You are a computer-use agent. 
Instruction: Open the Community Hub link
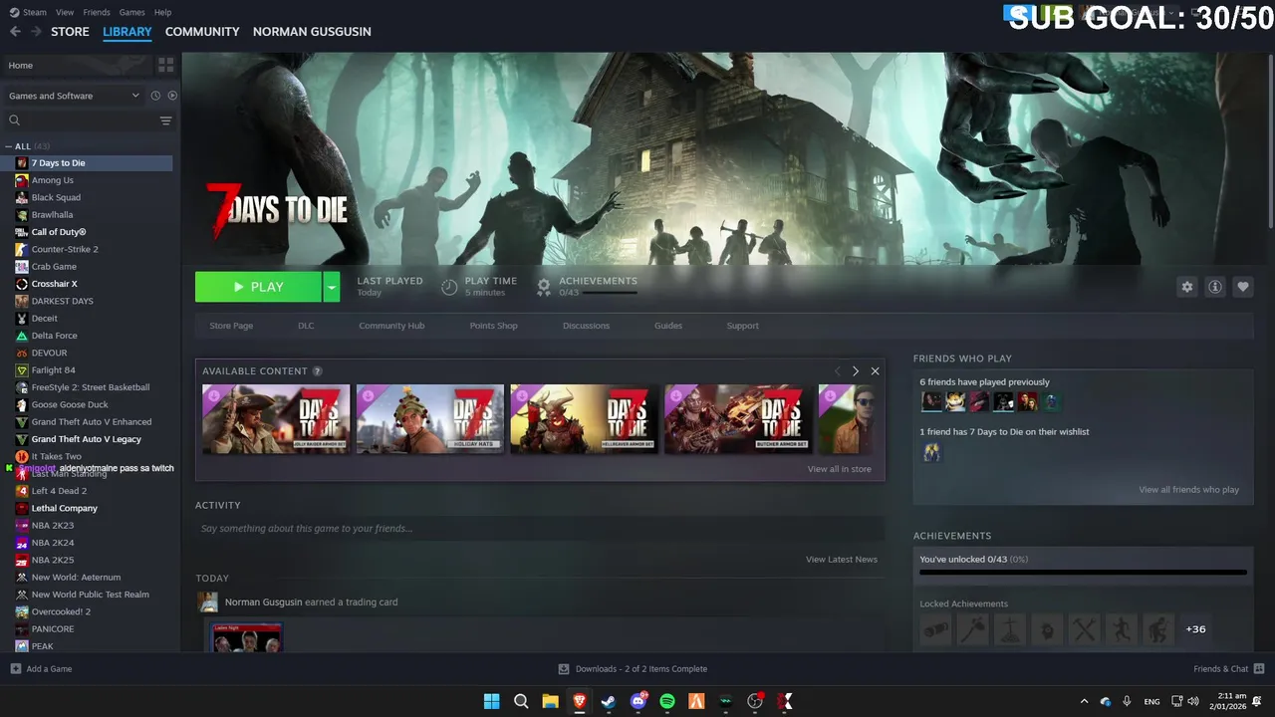click(x=391, y=326)
